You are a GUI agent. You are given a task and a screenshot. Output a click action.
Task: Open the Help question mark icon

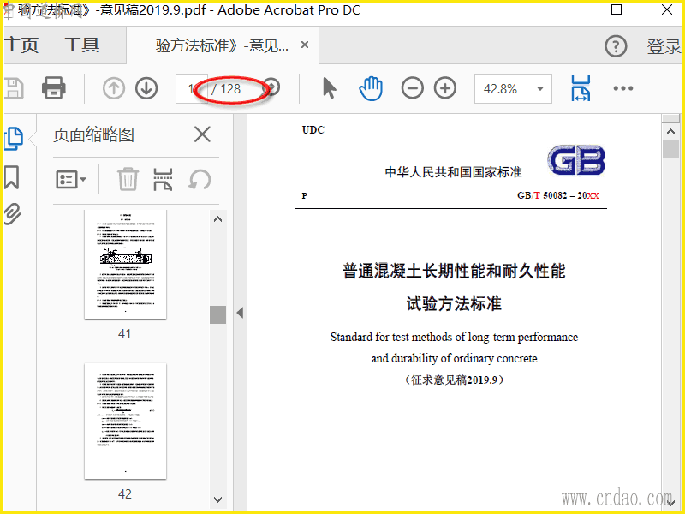click(x=616, y=45)
